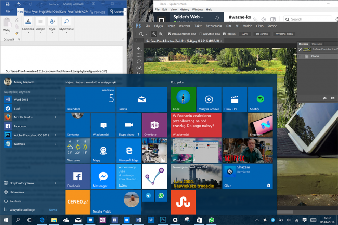Click the 100% zoom button in Photoshop
338x225 pixels.
coord(245,34)
